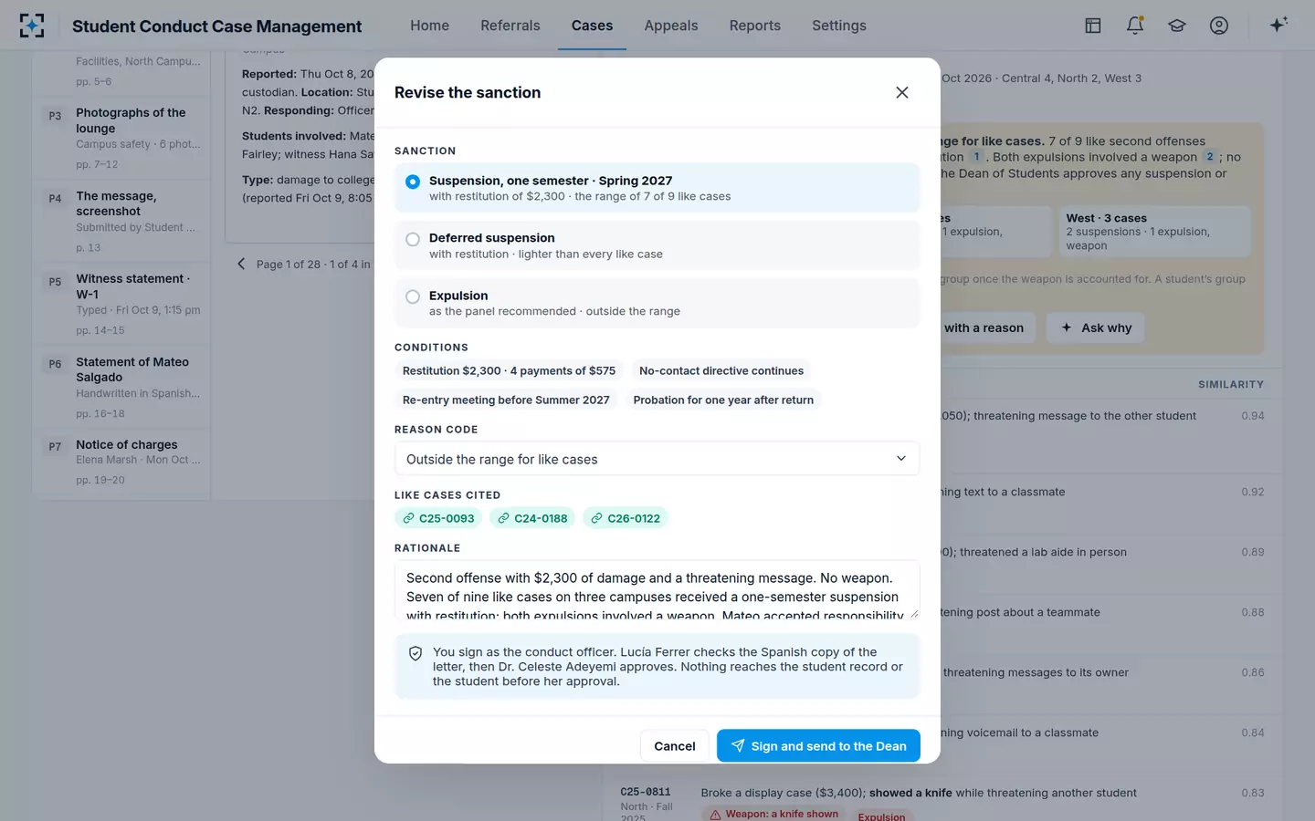
Task: Go to the Settings tab
Action: tap(839, 26)
